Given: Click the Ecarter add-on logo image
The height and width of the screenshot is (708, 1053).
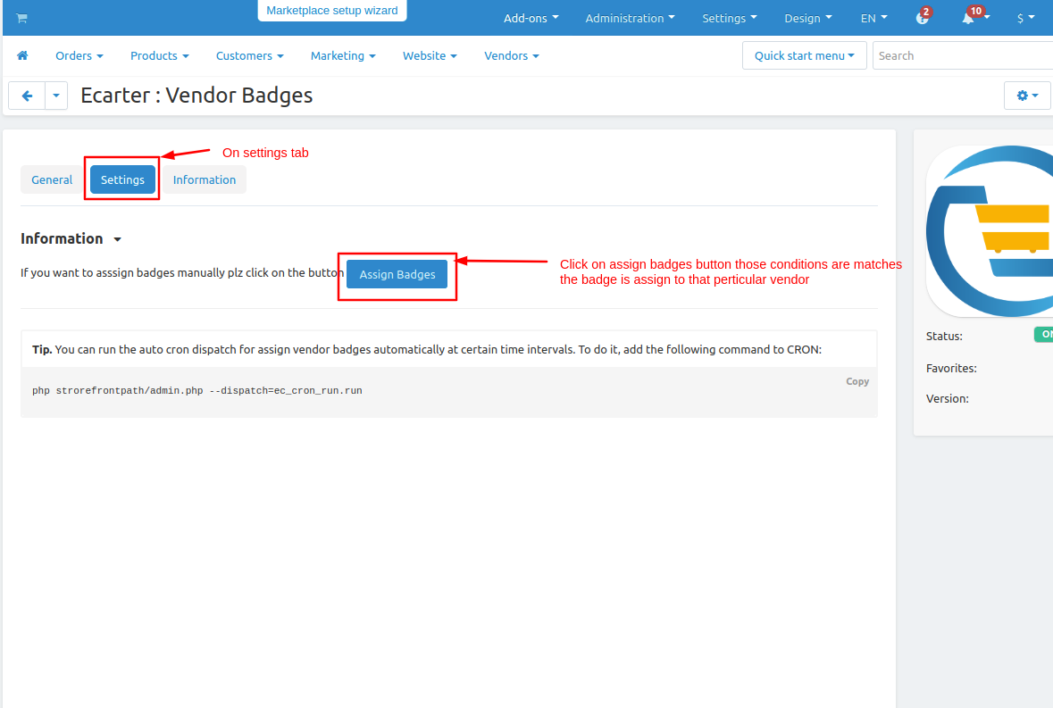Looking at the screenshot, I should (x=990, y=231).
